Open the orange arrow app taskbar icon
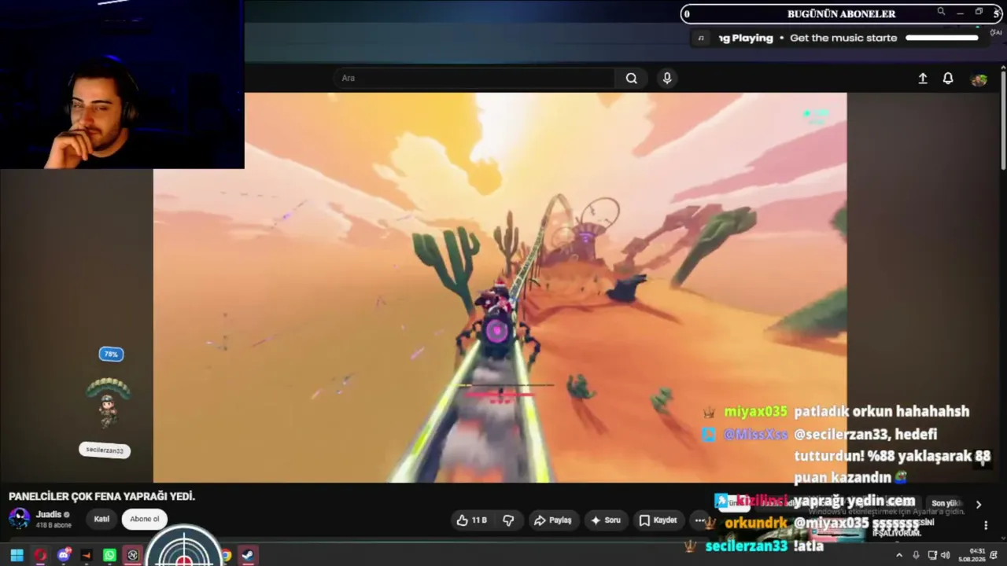Image resolution: width=1007 pixels, height=566 pixels. 87,555
